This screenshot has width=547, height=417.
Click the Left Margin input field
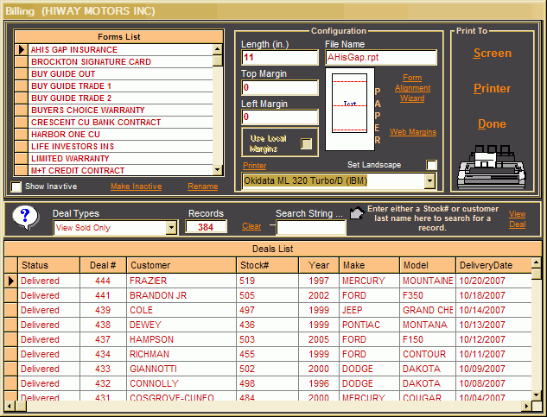[280, 117]
